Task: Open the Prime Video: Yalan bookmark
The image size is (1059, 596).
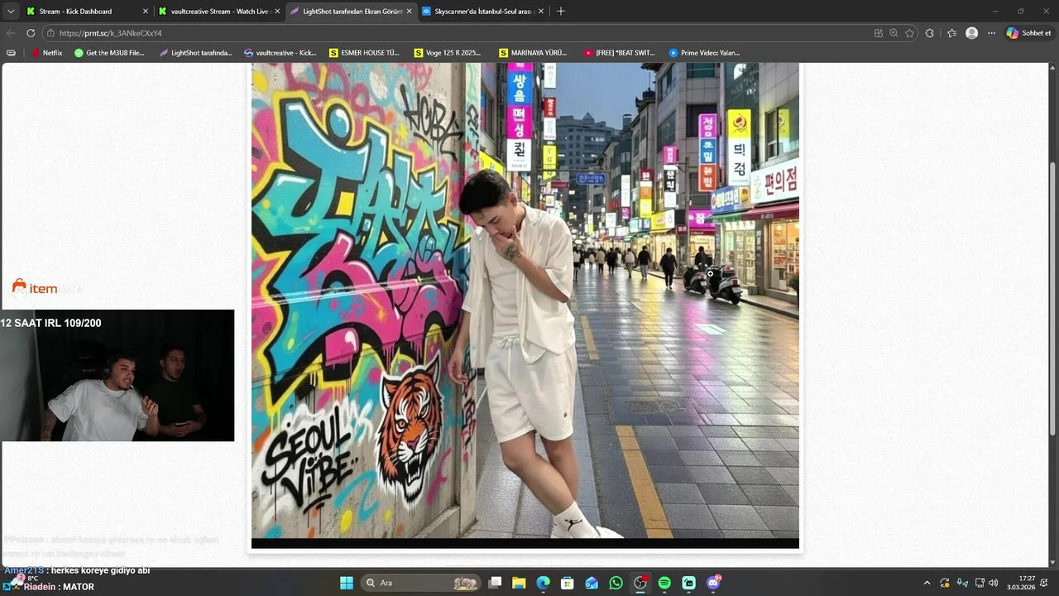Action: pyautogui.click(x=705, y=53)
